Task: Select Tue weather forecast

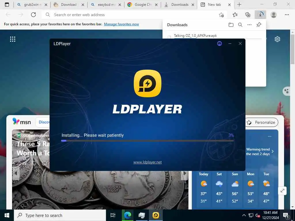Action: [x=266, y=188]
